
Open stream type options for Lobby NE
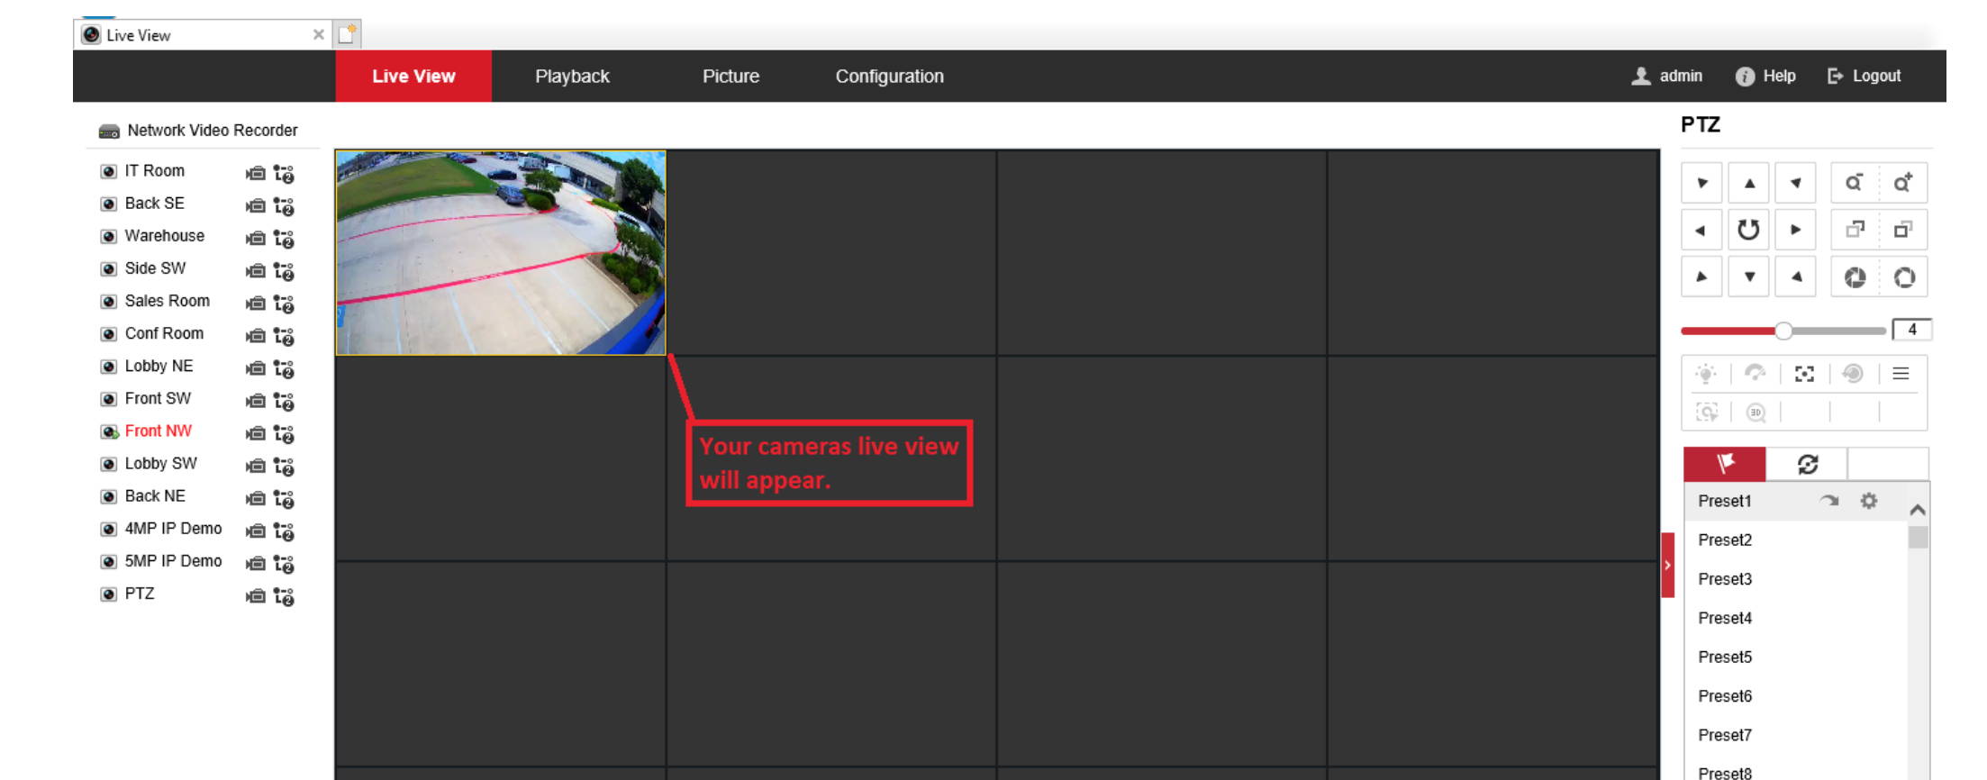(284, 368)
